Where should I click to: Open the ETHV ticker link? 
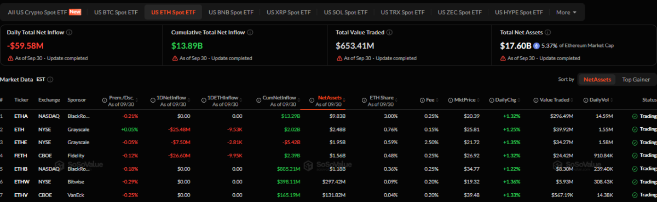[21, 195]
